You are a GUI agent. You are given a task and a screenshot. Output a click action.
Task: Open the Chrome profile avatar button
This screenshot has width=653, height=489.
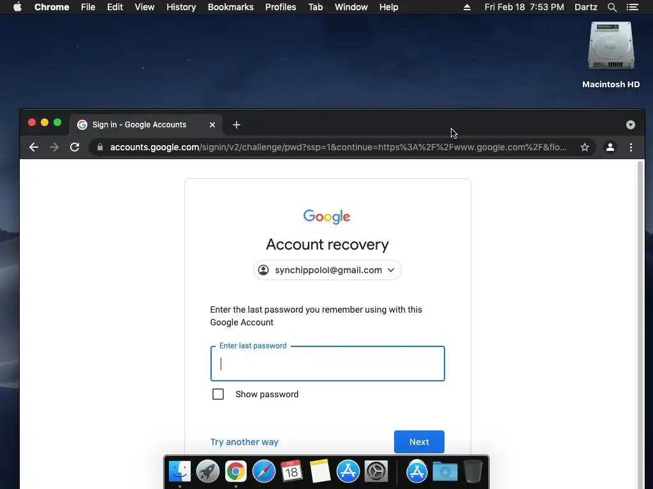610,147
